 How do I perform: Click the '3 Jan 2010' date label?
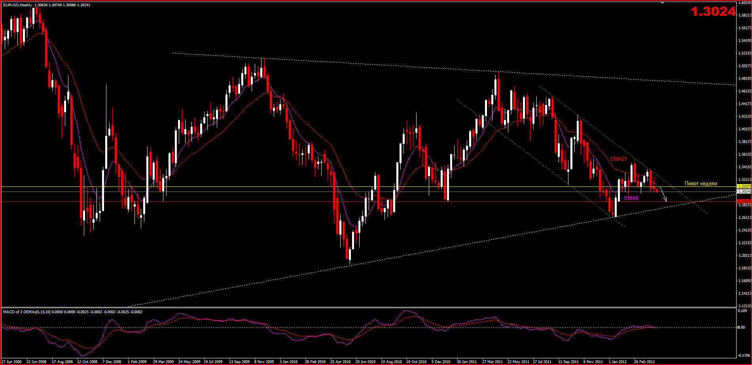click(x=289, y=361)
